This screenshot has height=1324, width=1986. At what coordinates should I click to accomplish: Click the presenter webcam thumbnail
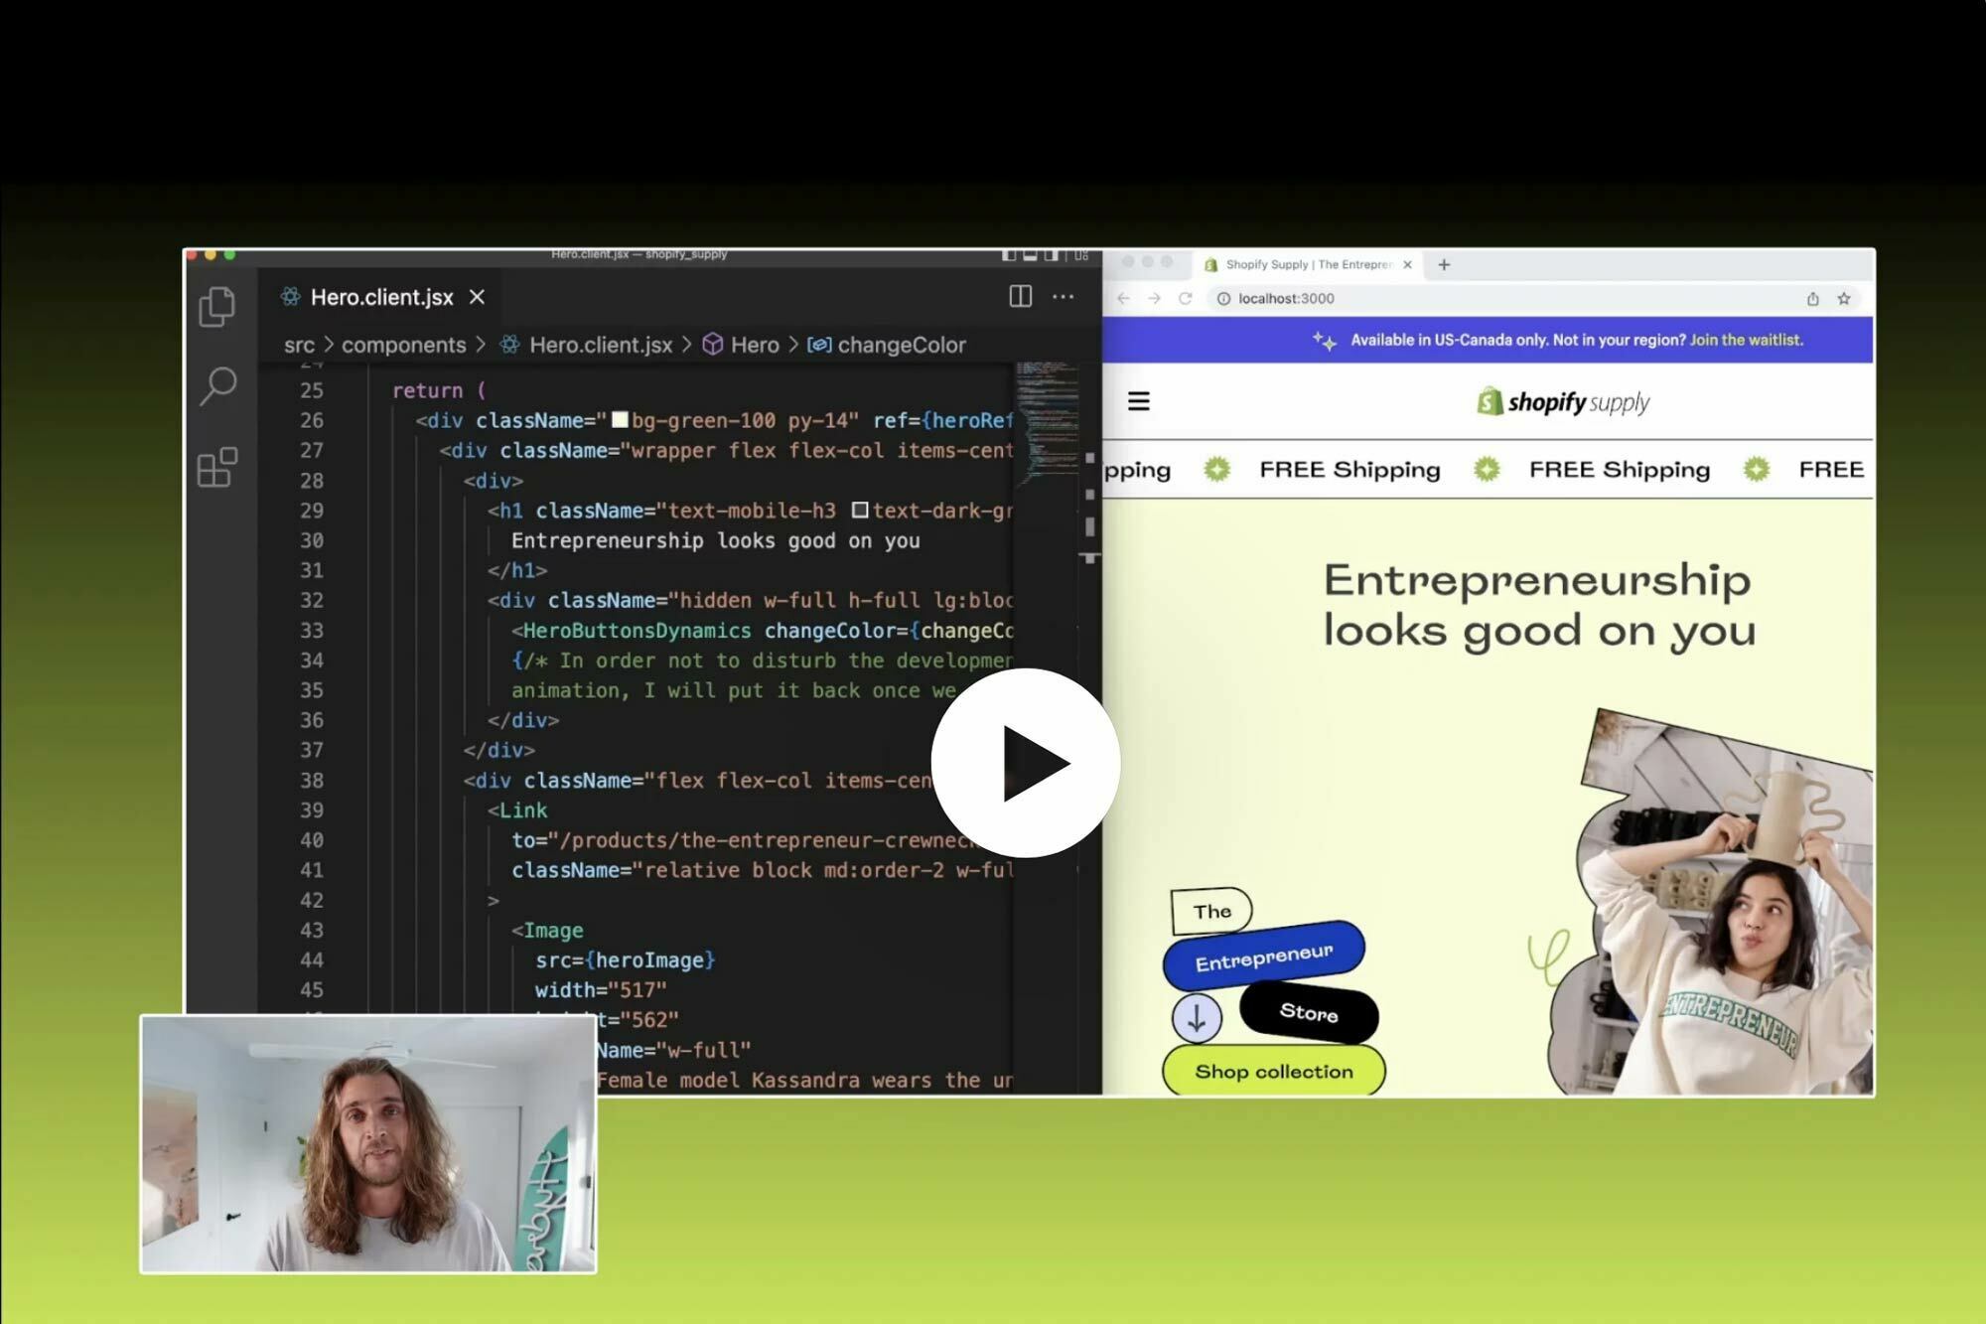(368, 1143)
